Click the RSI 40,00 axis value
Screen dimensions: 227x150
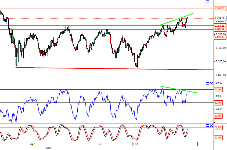click(x=219, y=109)
